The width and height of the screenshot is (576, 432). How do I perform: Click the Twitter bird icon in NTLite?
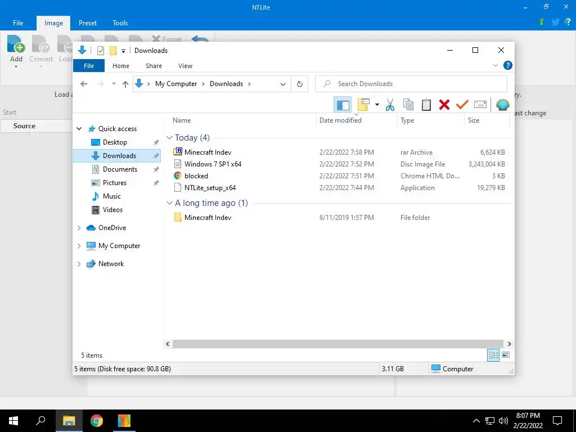point(555,22)
